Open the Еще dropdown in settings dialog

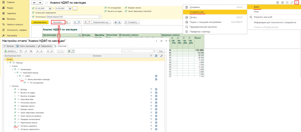[x=161, y=51]
